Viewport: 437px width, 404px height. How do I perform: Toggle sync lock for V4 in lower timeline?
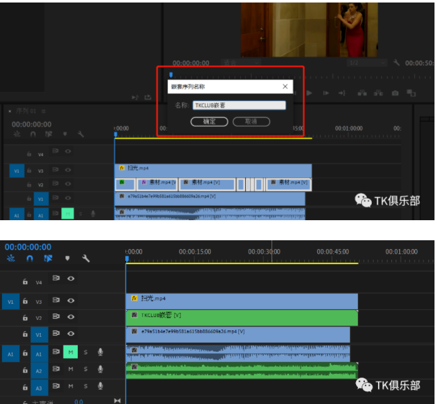56,278
